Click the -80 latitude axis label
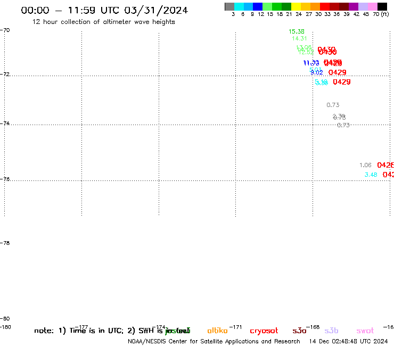 pos(5,319)
